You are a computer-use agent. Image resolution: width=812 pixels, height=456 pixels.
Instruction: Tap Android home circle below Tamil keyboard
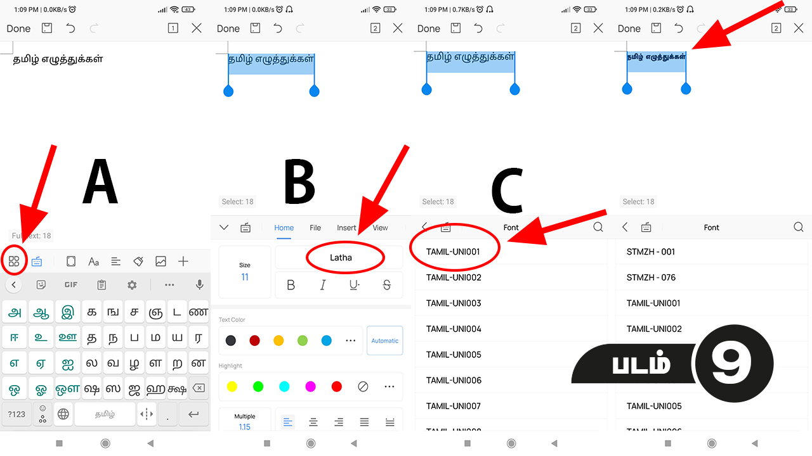(x=105, y=443)
